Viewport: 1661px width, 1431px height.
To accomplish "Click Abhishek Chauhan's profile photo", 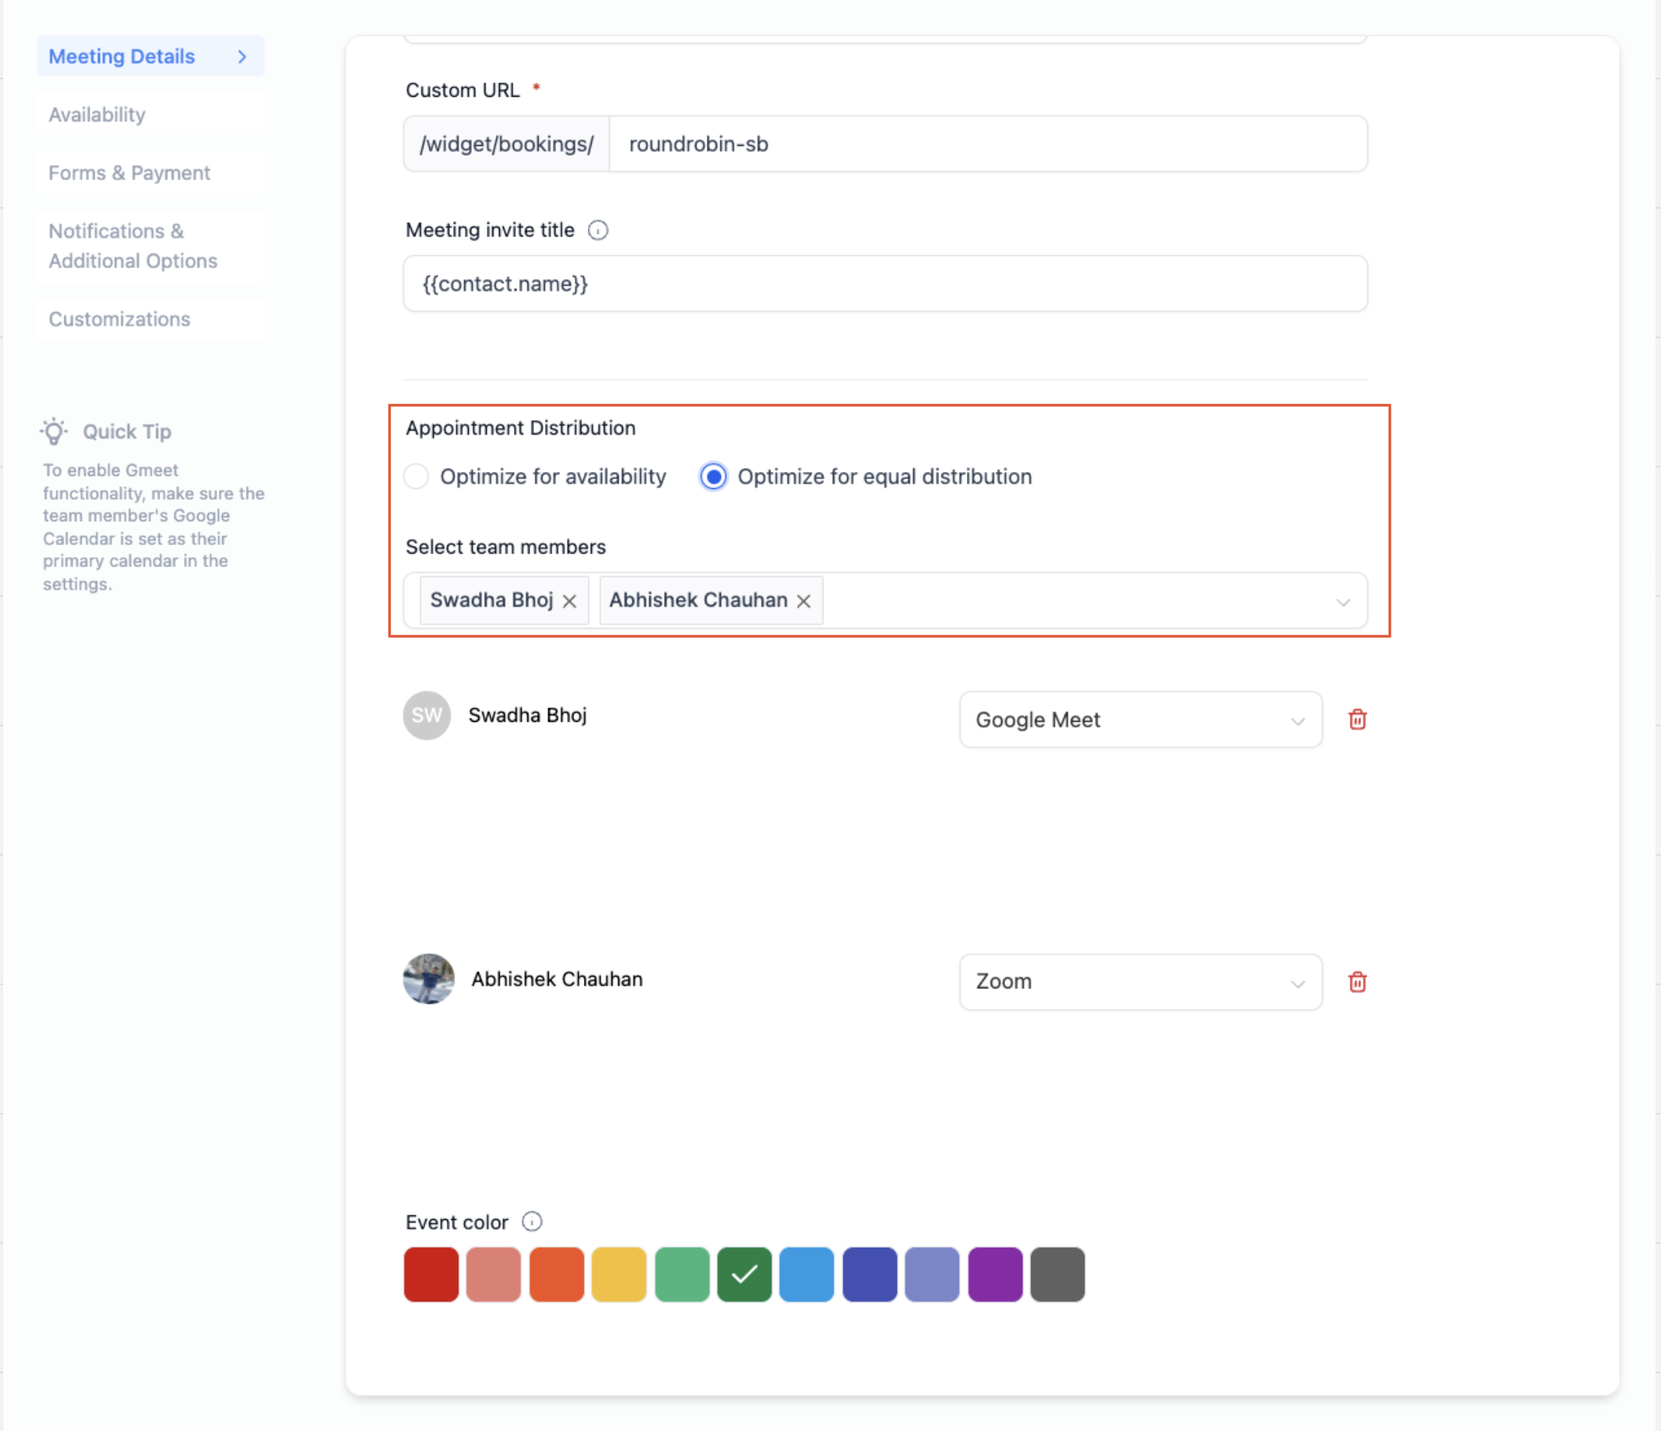I will point(428,978).
